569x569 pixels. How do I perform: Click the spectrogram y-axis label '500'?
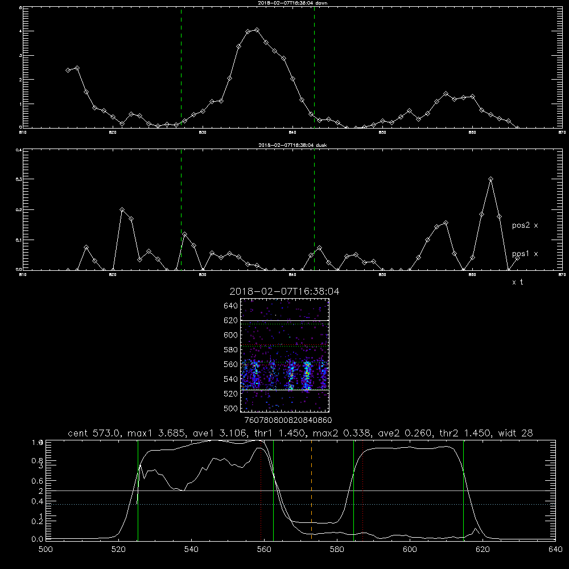231,408
